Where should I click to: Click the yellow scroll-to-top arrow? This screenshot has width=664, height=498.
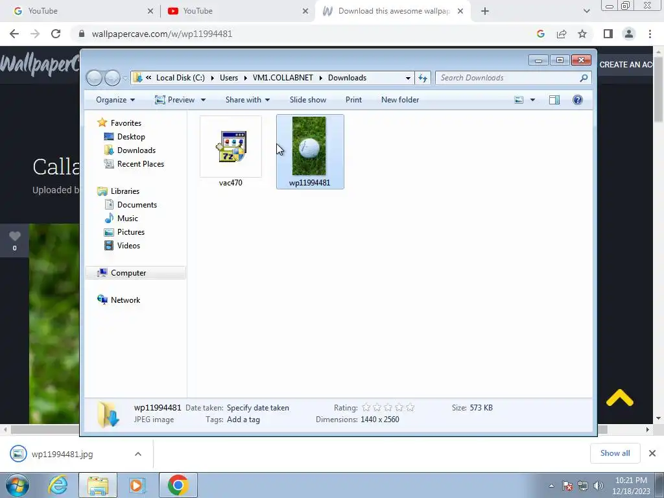click(619, 398)
